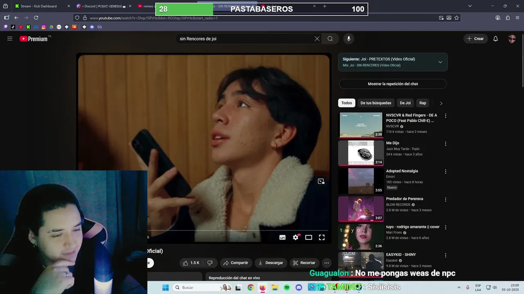Go back with the browser back arrow
Image resolution: width=524 pixels, height=294 pixels.
(16, 18)
